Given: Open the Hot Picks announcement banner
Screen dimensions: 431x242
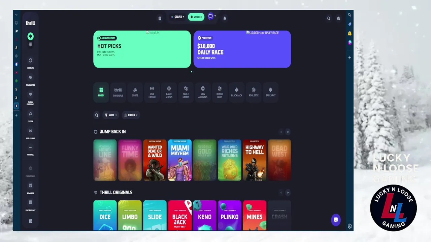Looking at the screenshot, I should (x=142, y=49).
